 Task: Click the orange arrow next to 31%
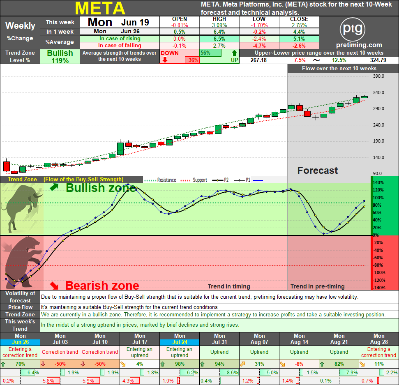pyautogui.click(x=242, y=364)
